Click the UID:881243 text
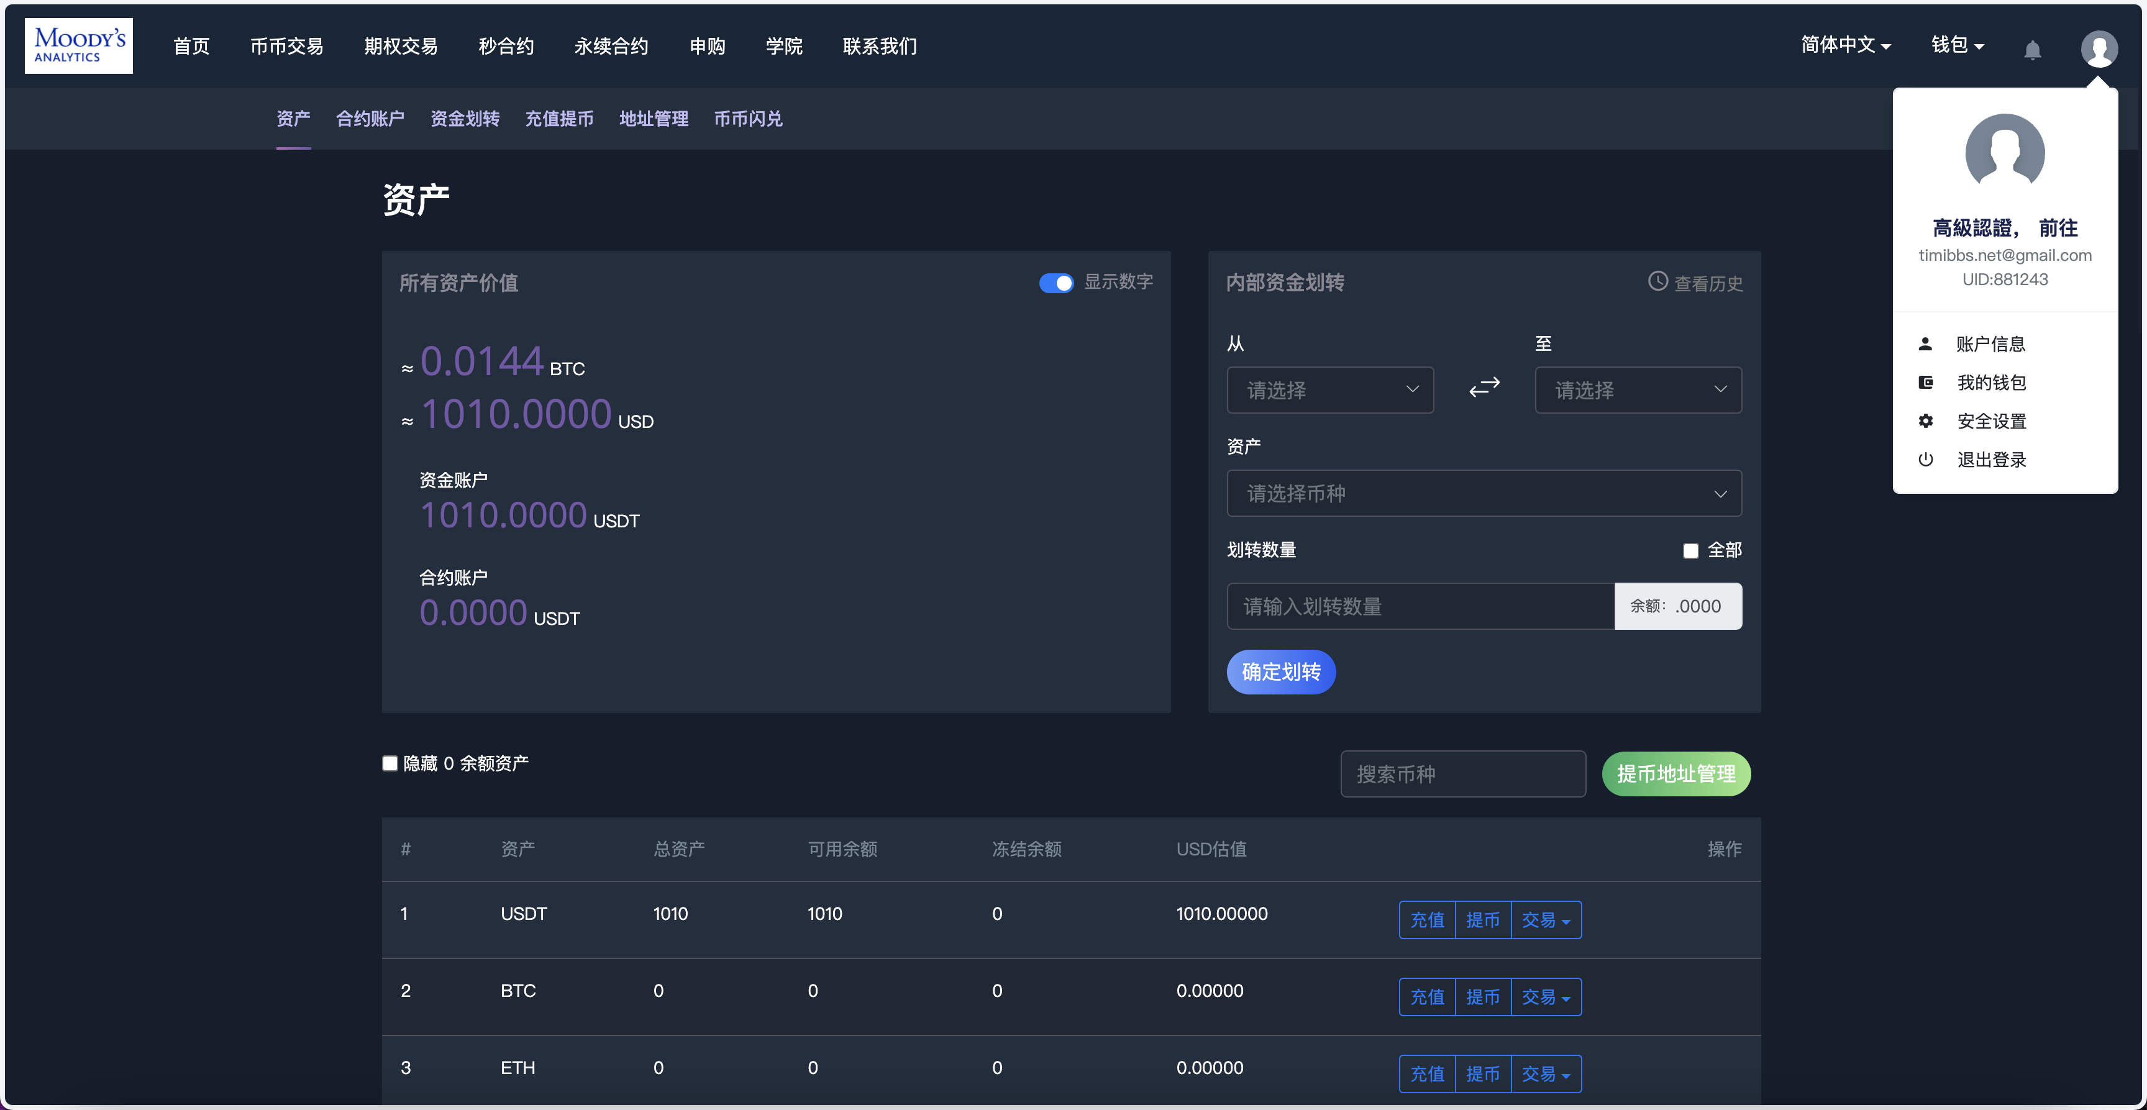The height and width of the screenshot is (1110, 2147). [2005, 279]
